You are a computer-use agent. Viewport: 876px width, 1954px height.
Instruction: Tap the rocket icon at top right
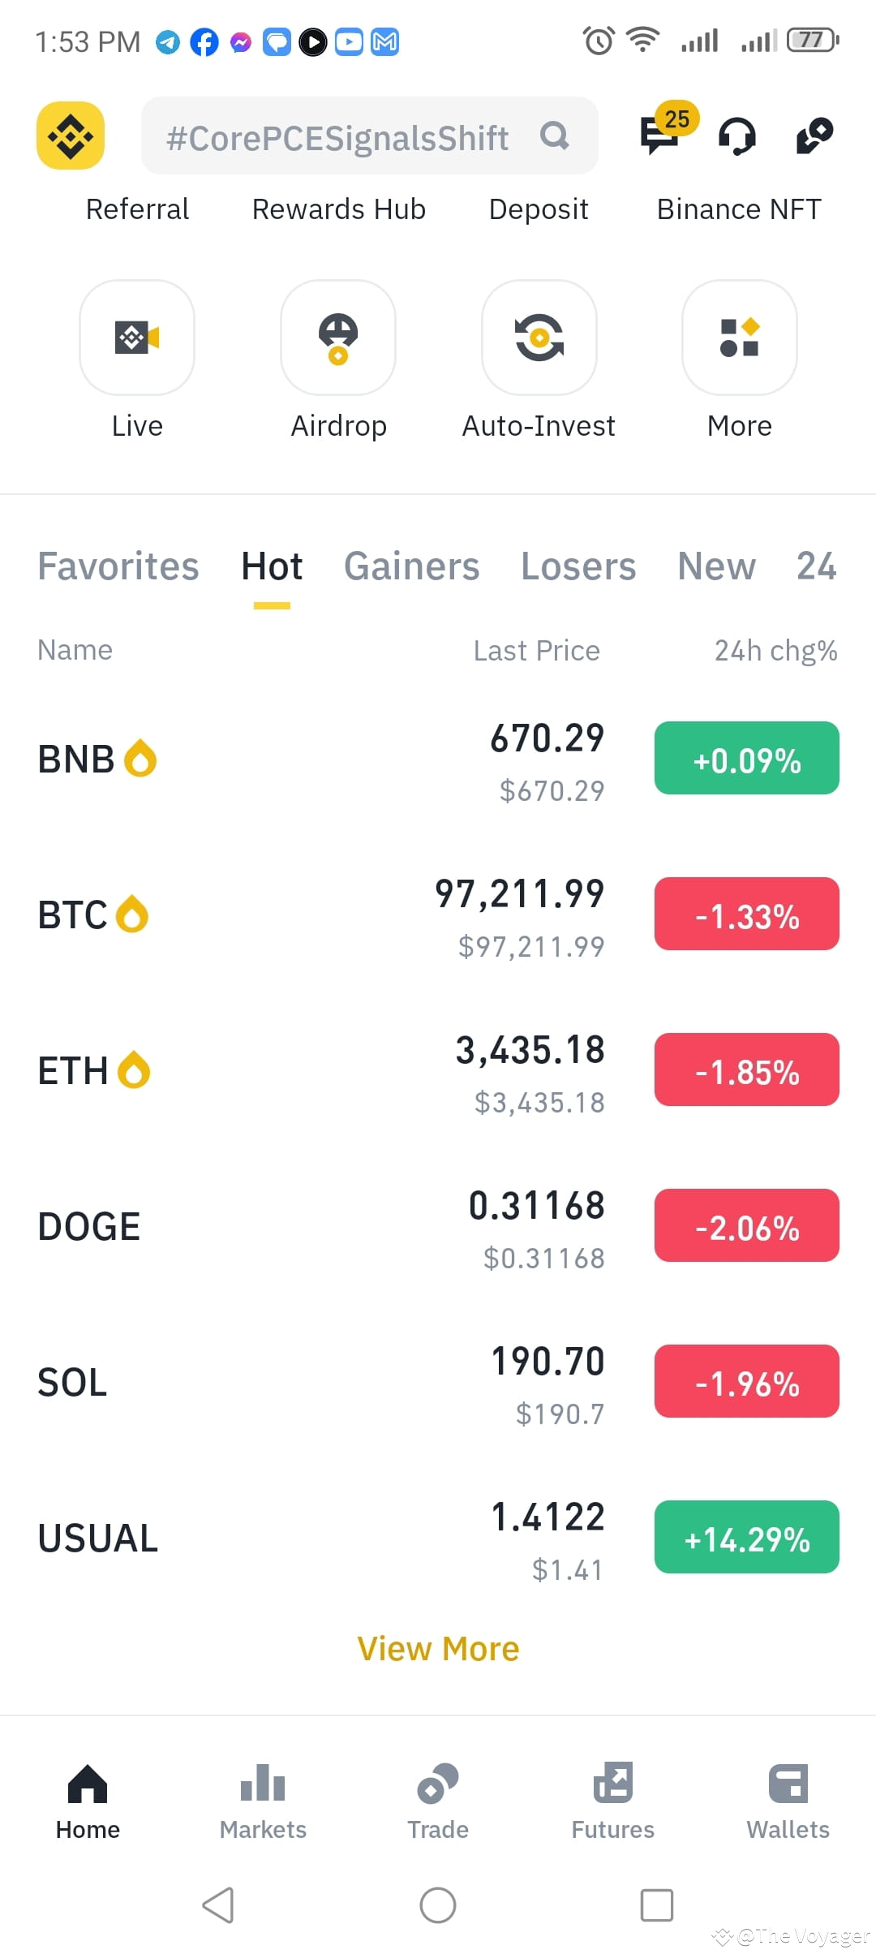(814, 136)
